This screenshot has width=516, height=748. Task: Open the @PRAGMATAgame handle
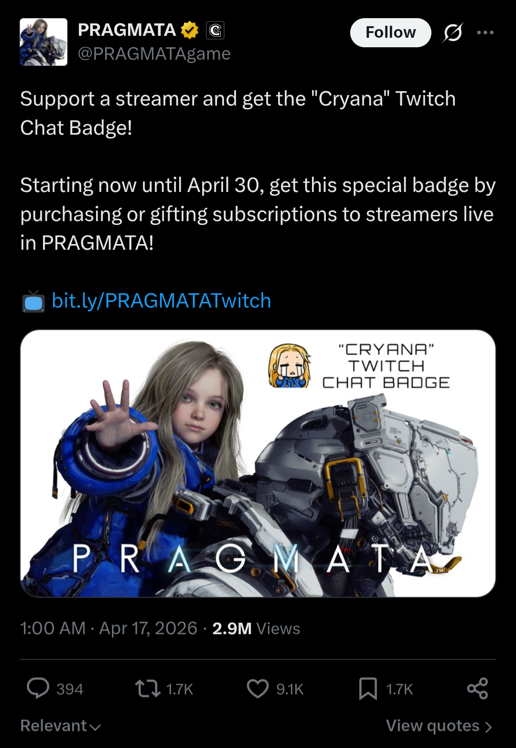(154, 53)
